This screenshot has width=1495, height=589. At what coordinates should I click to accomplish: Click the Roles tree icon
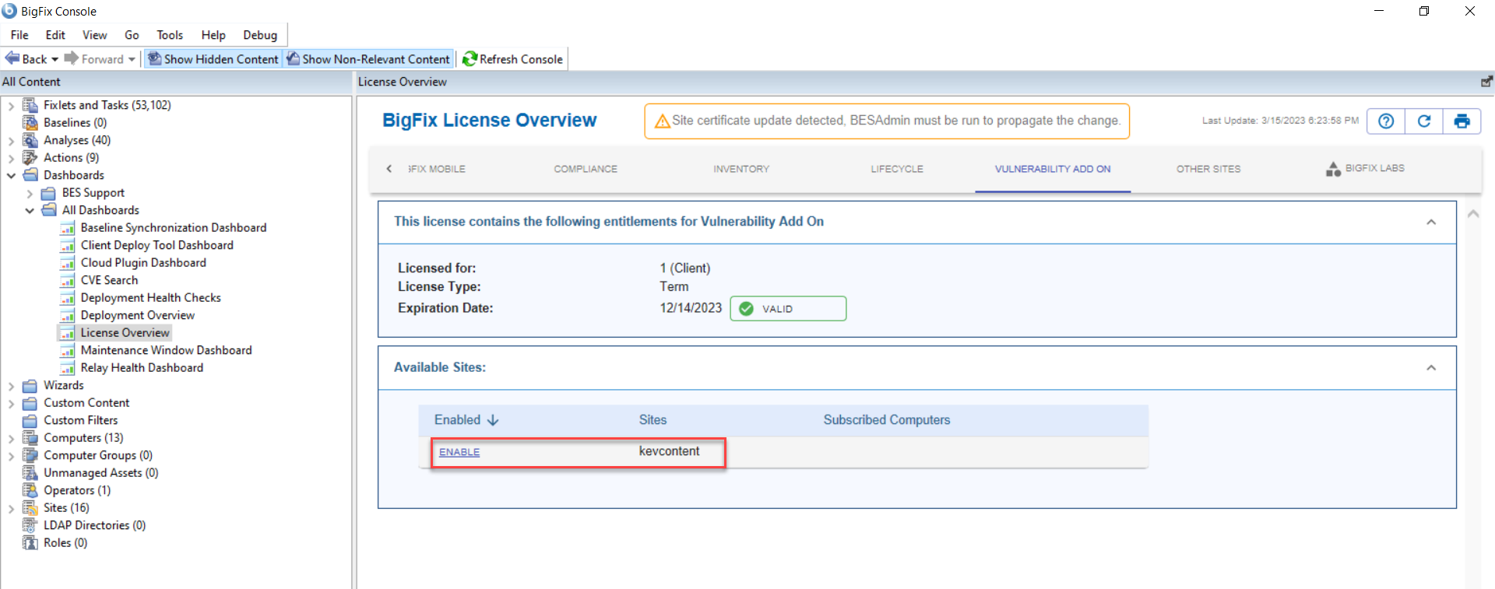[30, 543]
